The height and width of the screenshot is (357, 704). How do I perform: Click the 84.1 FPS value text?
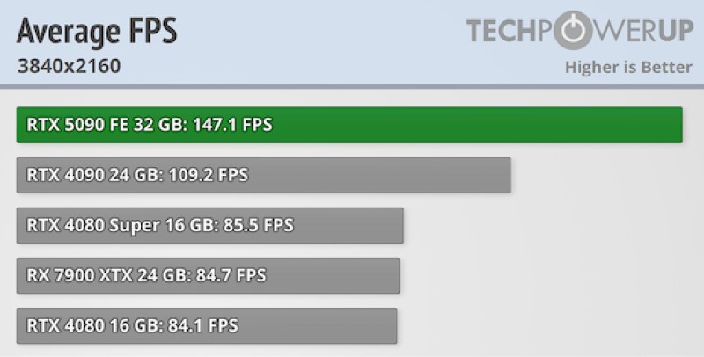(x=204, y=325)
